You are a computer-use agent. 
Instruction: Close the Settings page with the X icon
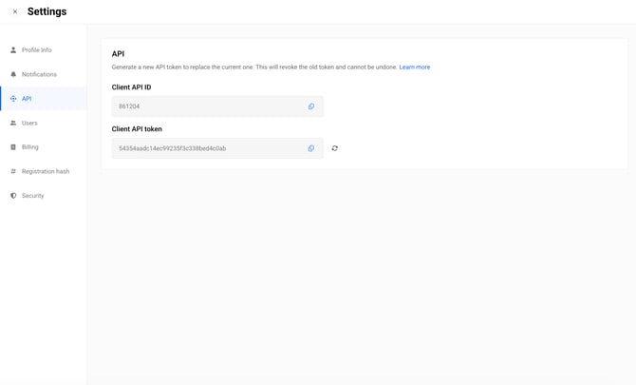[x=15, y=11]
